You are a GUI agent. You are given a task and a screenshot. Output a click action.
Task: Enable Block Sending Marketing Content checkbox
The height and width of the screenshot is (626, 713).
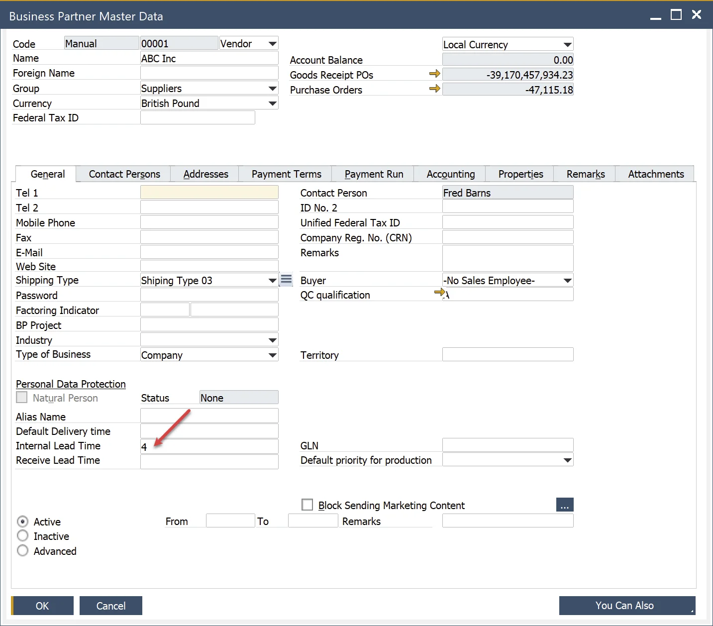(307, 505)
